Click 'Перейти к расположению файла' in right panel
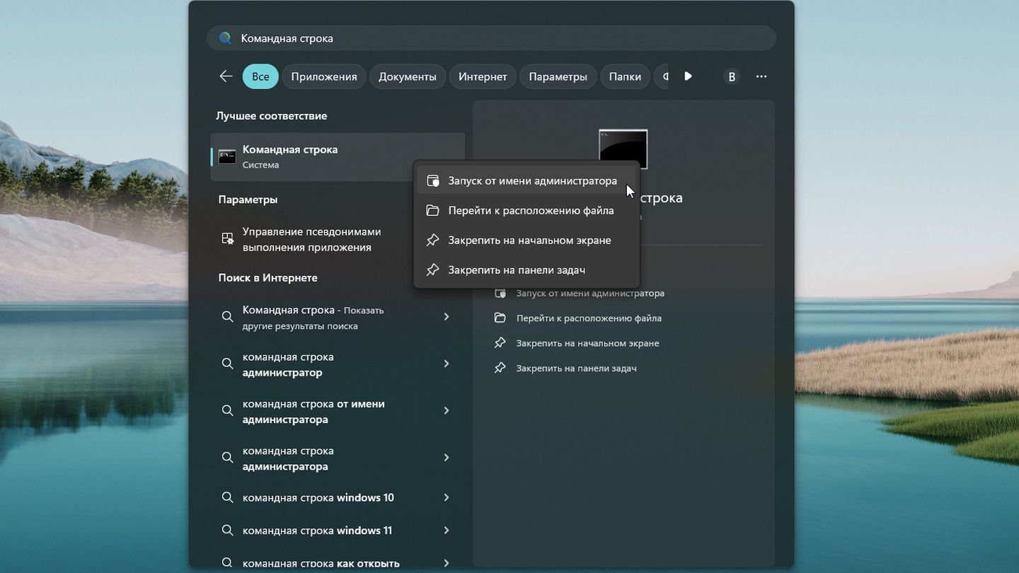Image resolution: width=1019 pixels, height=573 pixels. click(589, 318)
